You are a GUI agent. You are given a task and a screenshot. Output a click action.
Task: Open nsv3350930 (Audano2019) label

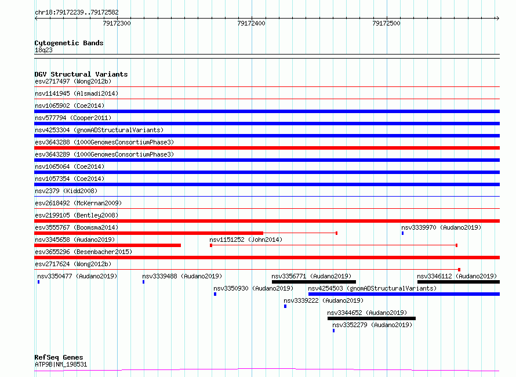coord(253,288)
